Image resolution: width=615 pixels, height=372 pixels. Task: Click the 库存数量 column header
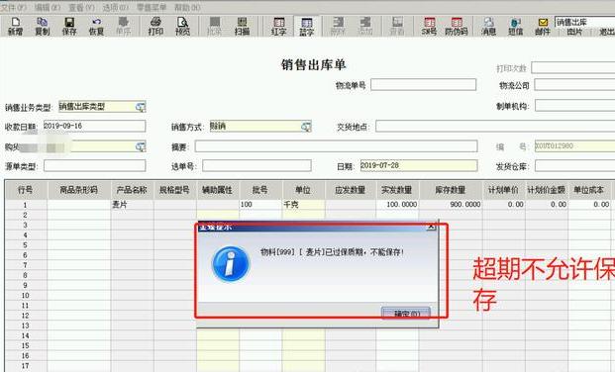[x=451, y=190]
